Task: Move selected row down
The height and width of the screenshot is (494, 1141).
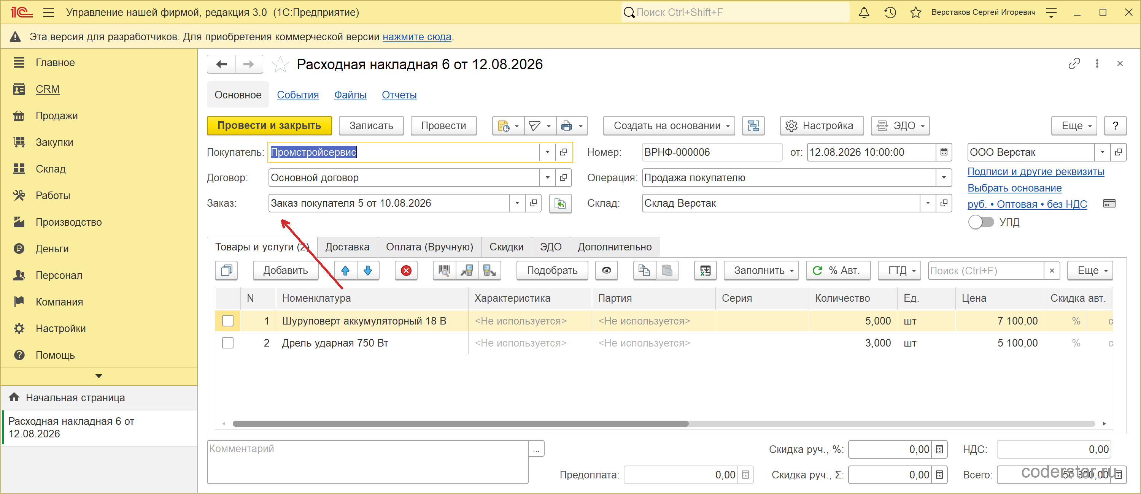Action: click(368, 271)
